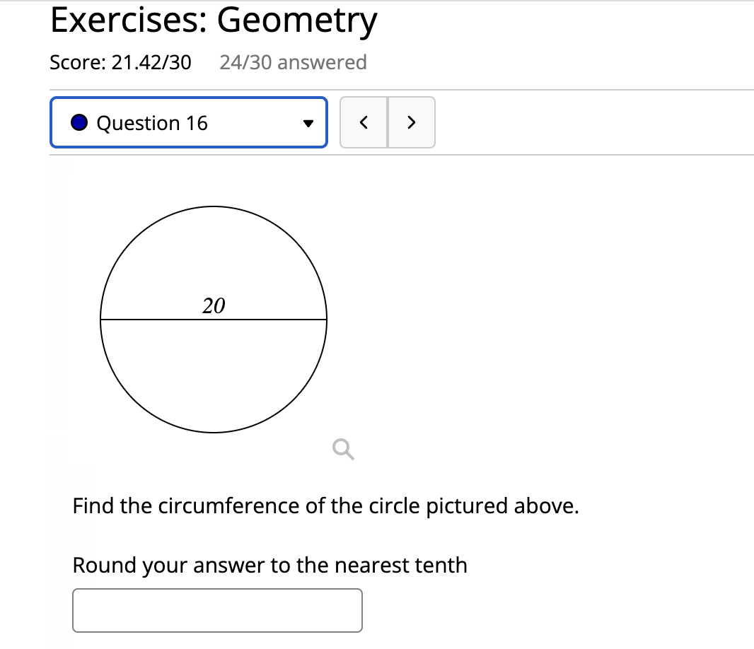
Task: Click the horizontal diameter line in the circle
Action: 269,320
